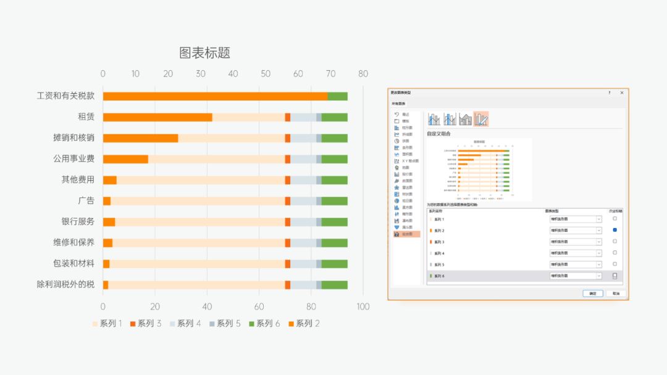Open chart type combo box for 系列 5
Viewport: 667px width, 375px height.
598,265
